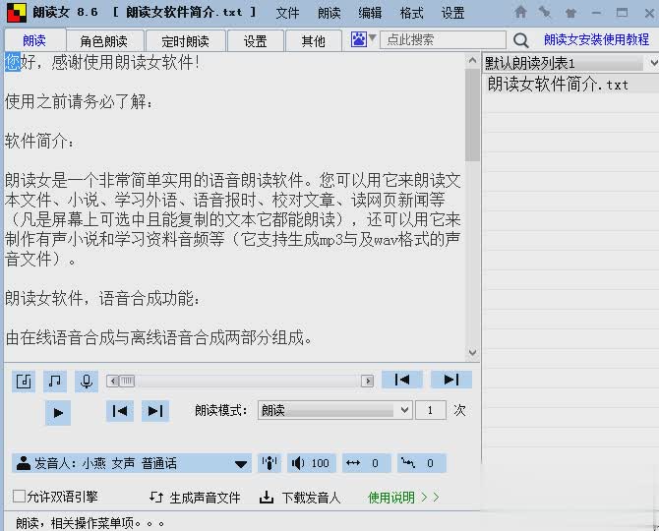
Task: Click the voice tuning icon button
Action: point(269,463)
